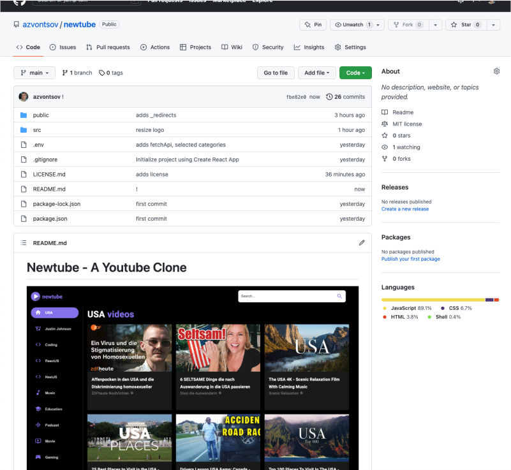The image size is (511, 470).
Task: Open the Add file dropdown
Action: click(317, 73)
